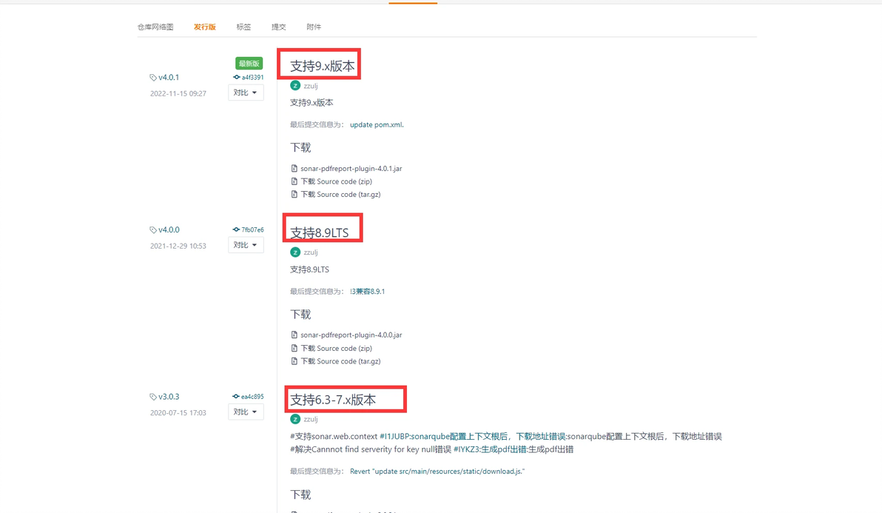
Task: Open the 对比 dropdown for v4.0.1
Action: coord(246,93)
